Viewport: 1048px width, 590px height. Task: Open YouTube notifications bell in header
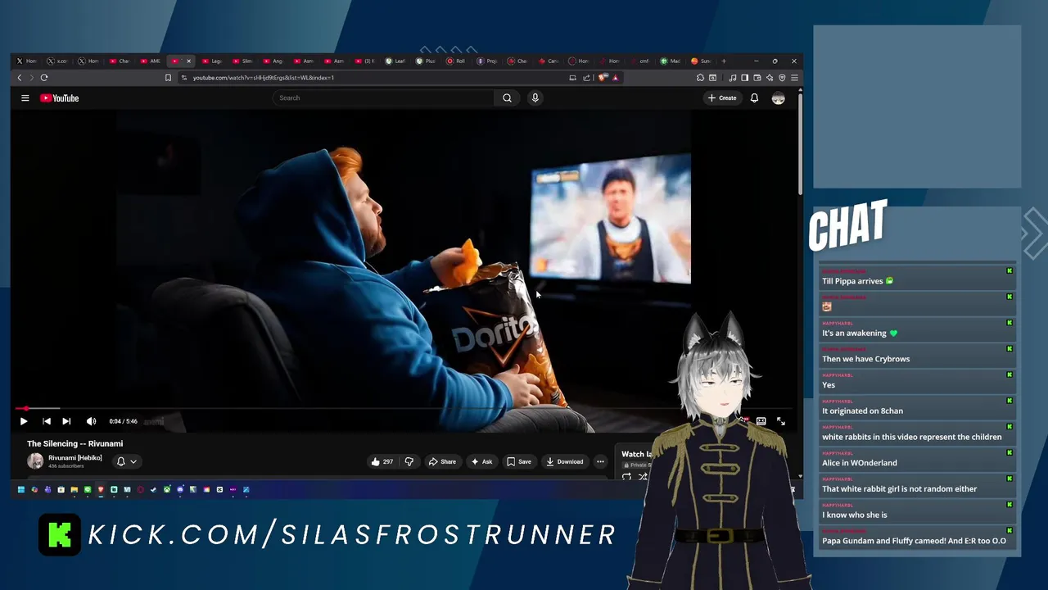click(754, 98)
